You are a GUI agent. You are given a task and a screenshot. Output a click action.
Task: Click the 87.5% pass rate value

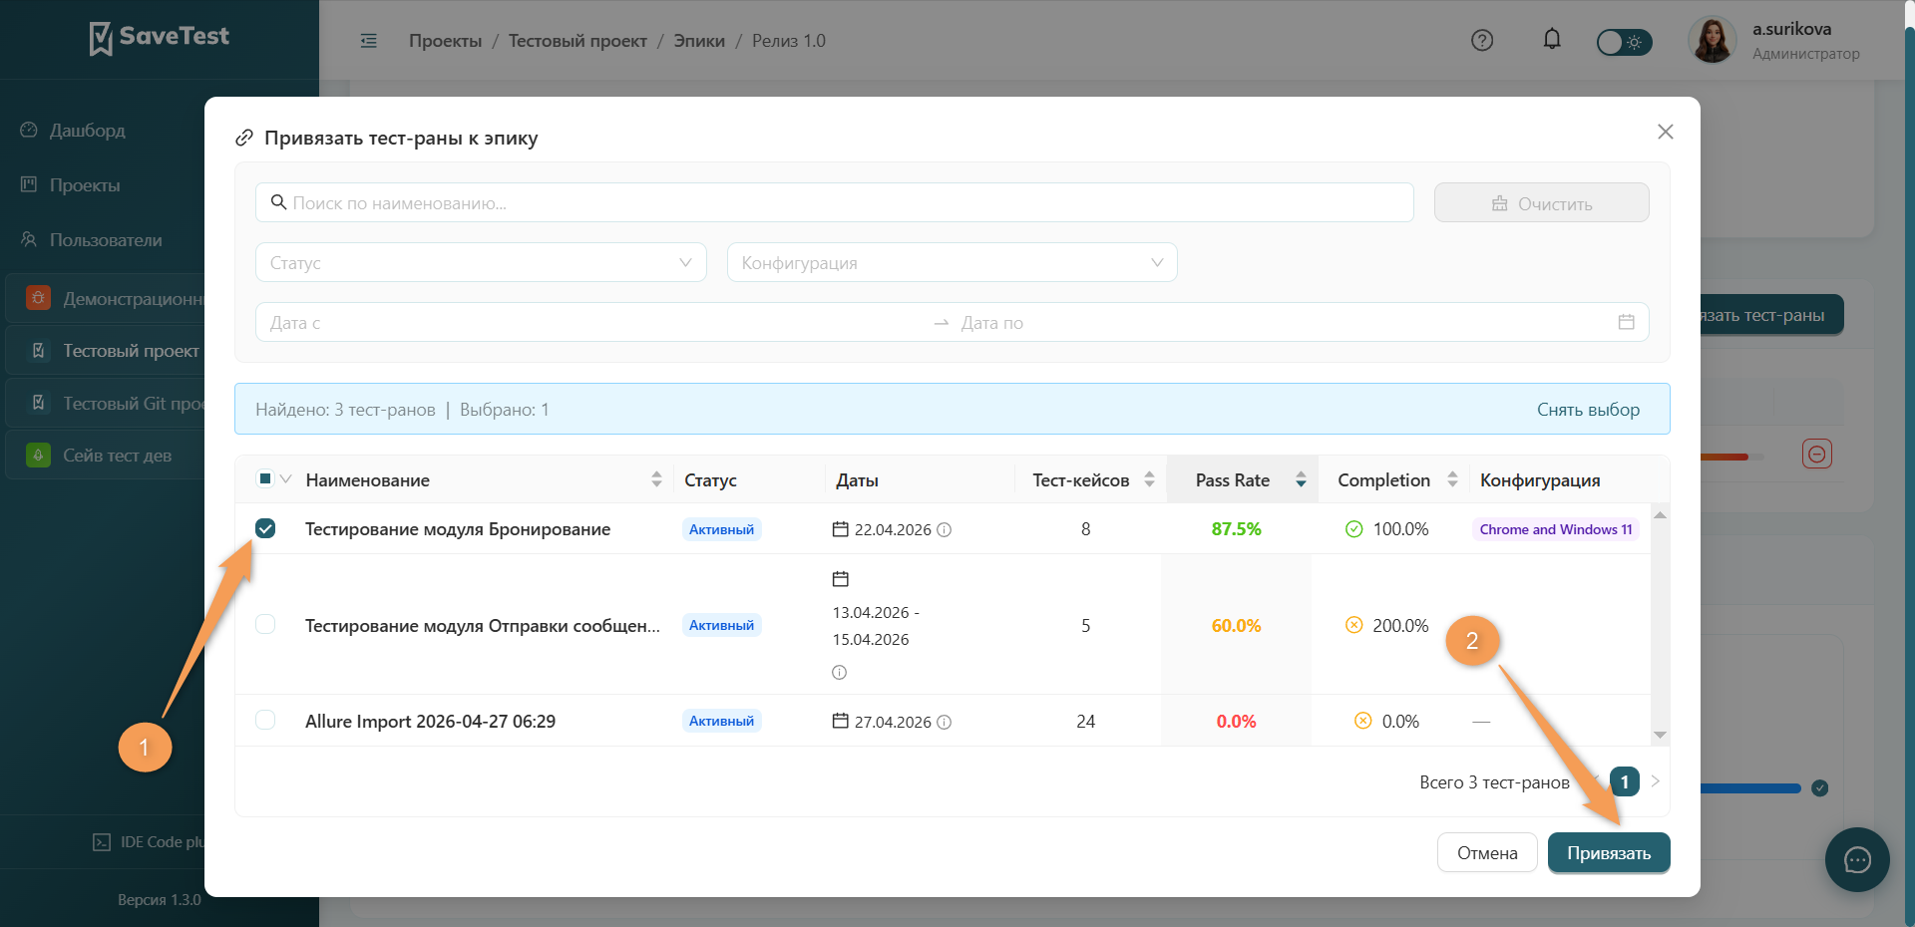(1236, 529)
